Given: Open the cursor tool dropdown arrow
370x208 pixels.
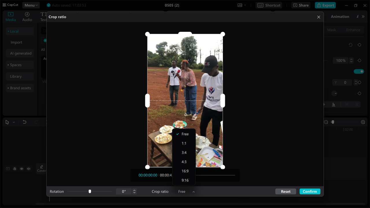Looking at the screenshot, I should tap(14, 122).
